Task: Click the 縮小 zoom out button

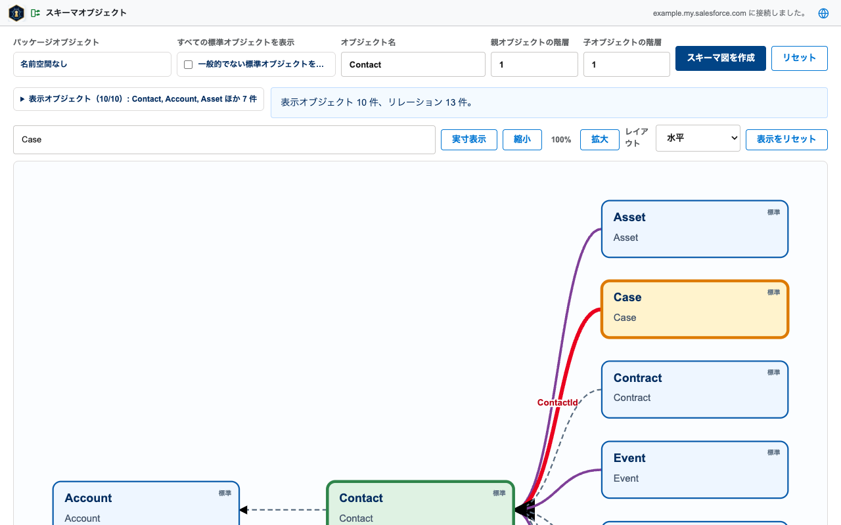Action: [x=522, y=139]
